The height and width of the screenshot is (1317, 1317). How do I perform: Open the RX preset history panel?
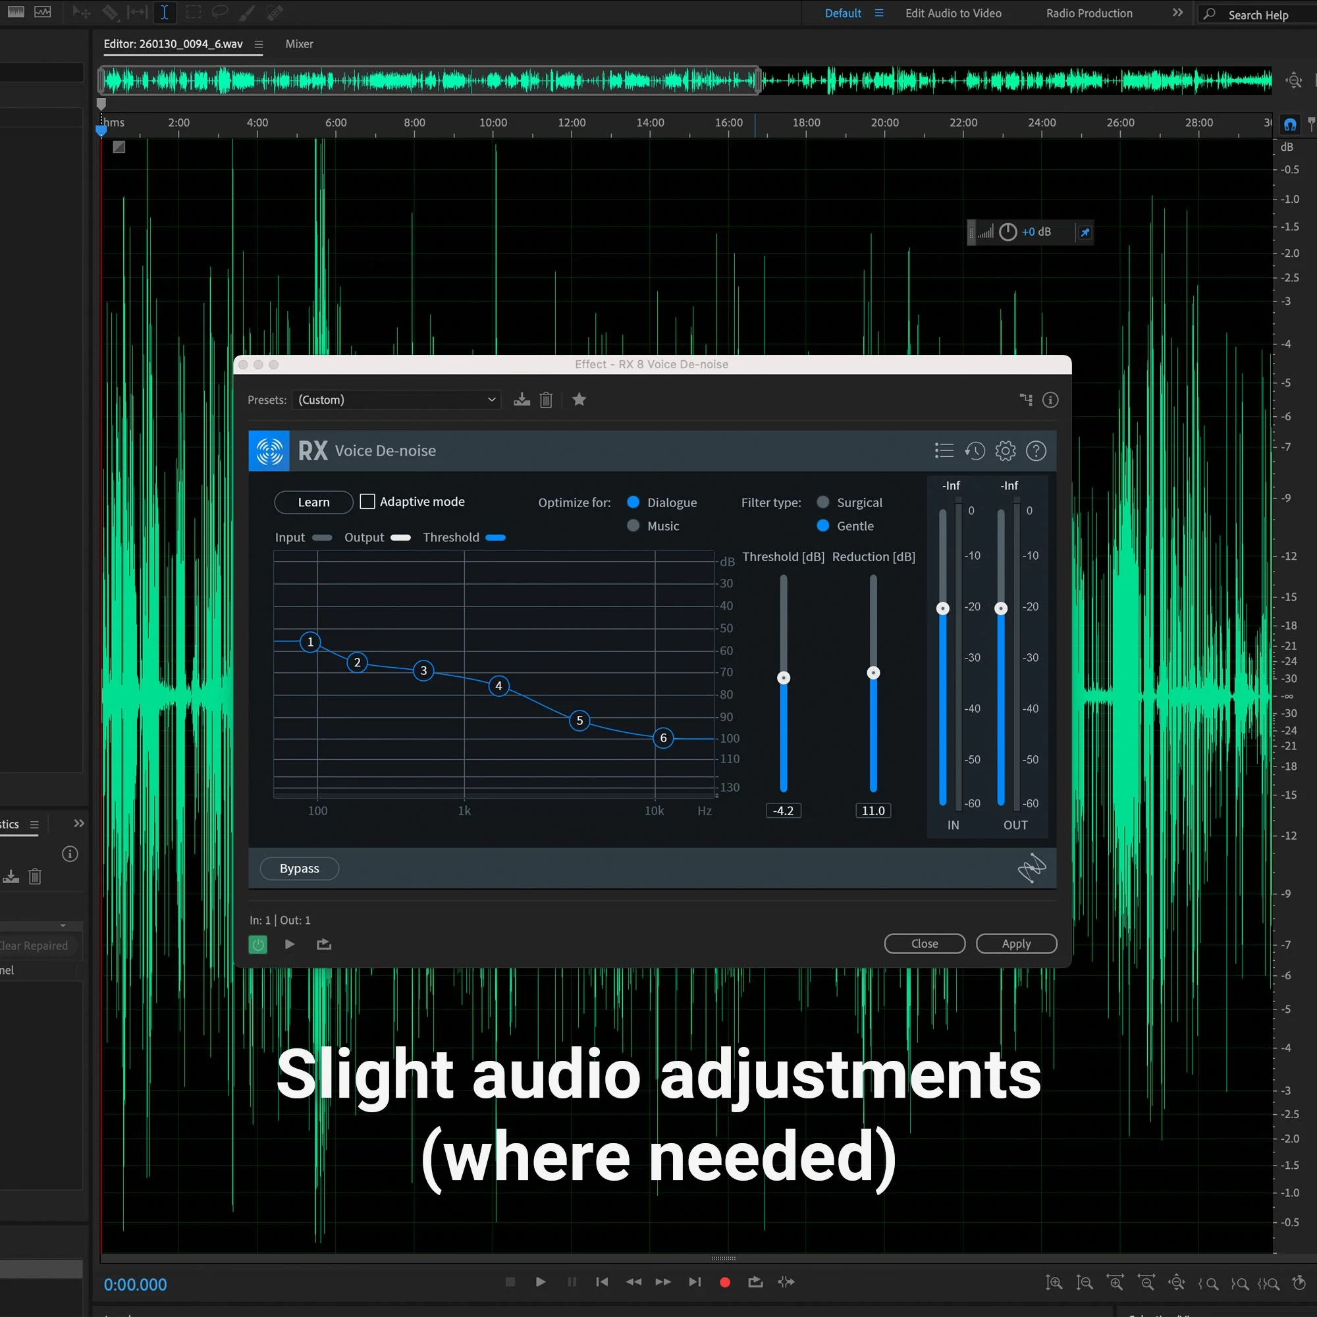coord(975,450)
